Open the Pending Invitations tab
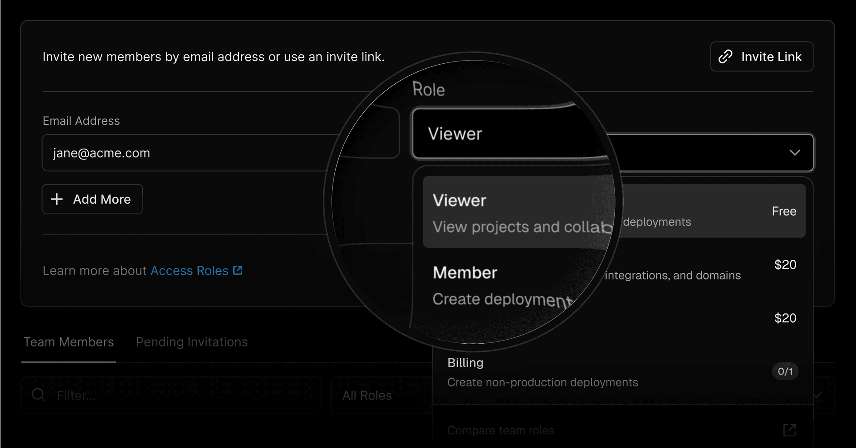 (x=192, y=342)
